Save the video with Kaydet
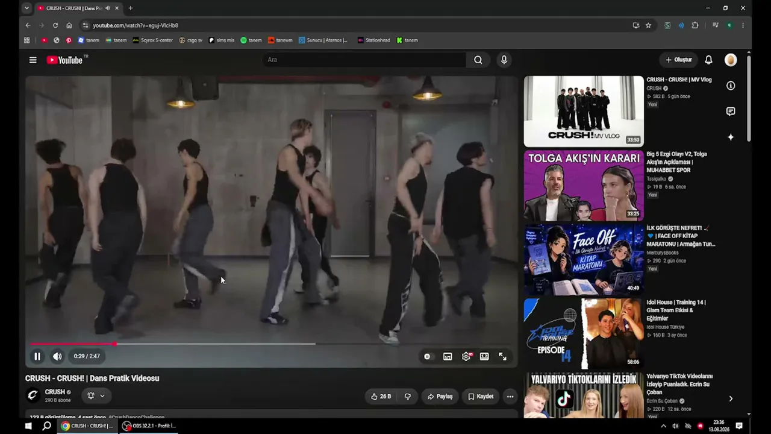 click(481, 397)
